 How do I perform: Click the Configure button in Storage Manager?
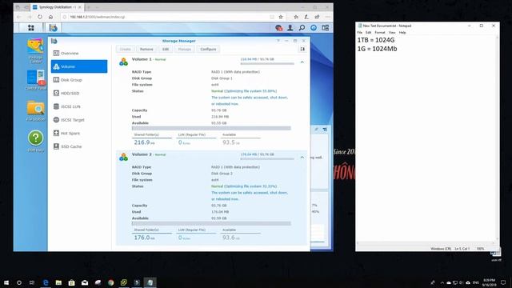click(x=208, y=49)
